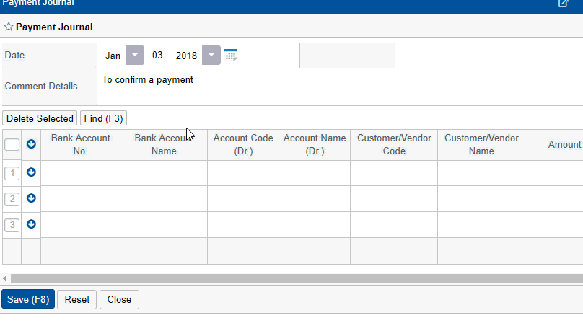Click the Delete Selected button
Screen dimensions: 583x323
coord(40,118)
